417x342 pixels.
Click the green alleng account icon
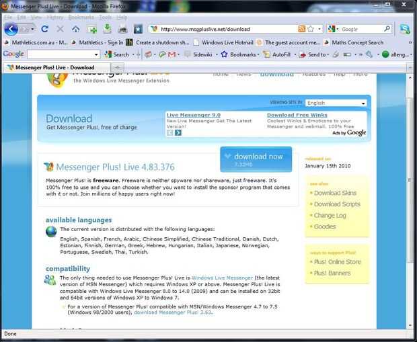point(385,54)
